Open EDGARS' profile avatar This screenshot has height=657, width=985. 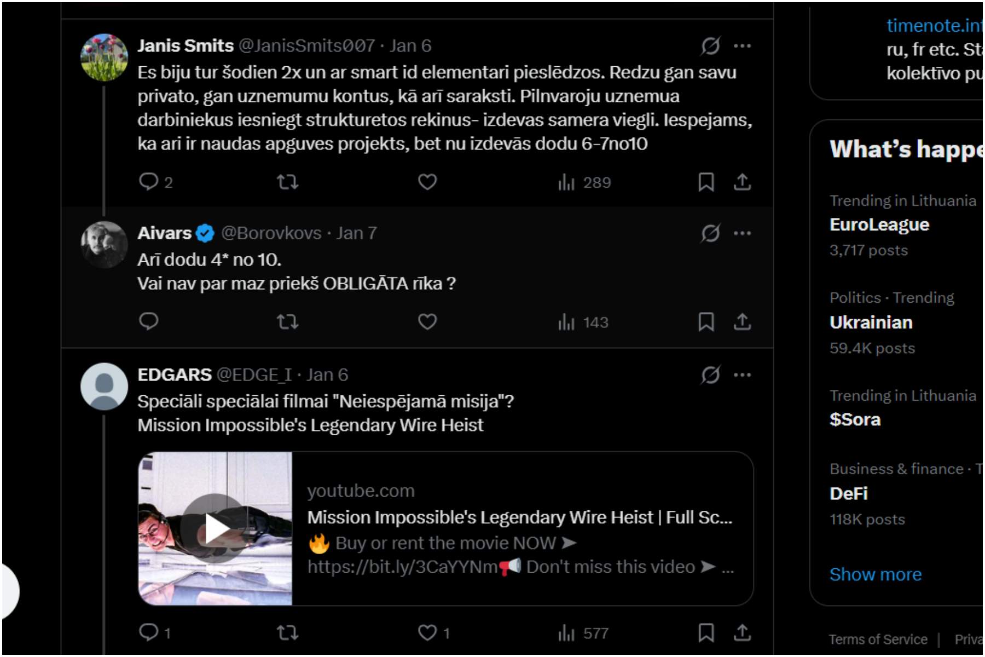(x=104, y=386)
